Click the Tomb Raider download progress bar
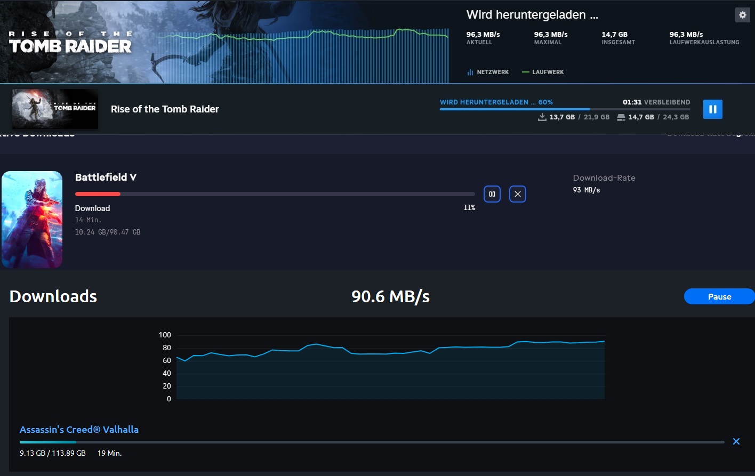This screenshot has height=476, width=755. coord(565,109)
